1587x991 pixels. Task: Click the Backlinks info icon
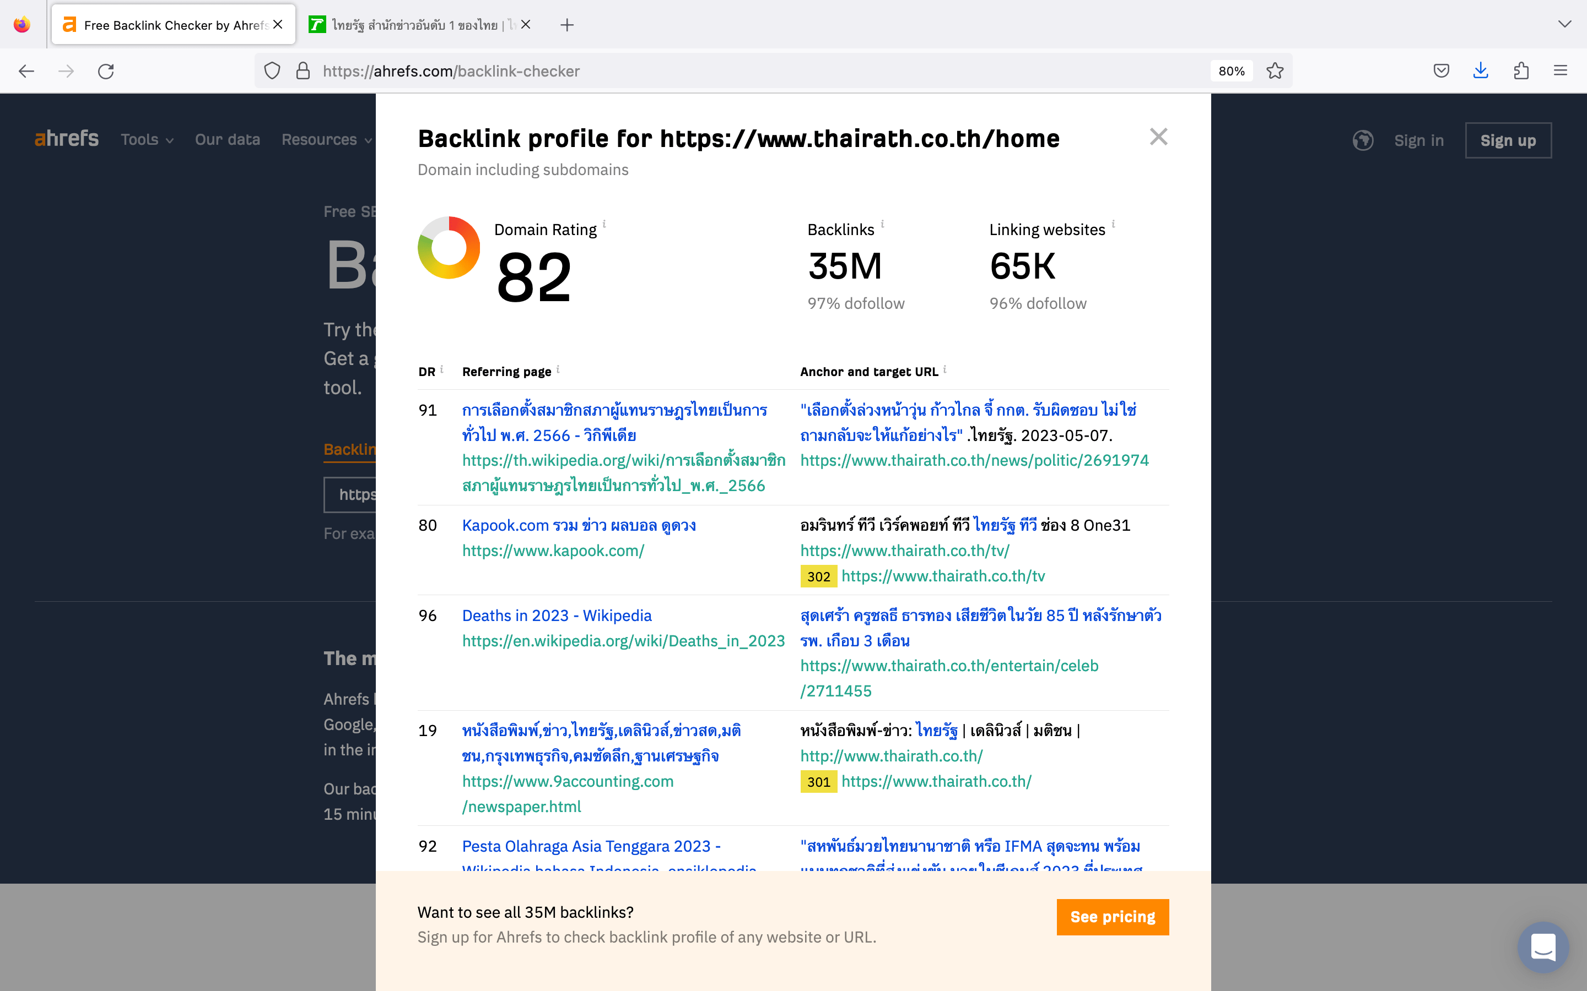[x=882, y=224]
